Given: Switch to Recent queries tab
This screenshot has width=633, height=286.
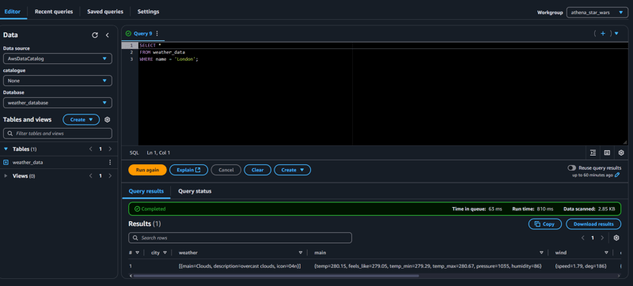Looking at the screenshot, I should (54, 12).
